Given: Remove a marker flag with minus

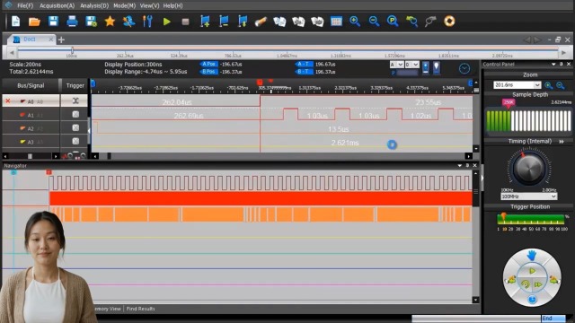Looking at the screenshot, I should [x=224, y=22].
